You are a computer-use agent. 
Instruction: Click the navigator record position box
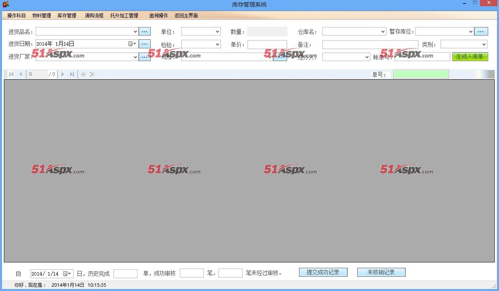[x=38, y=74]
